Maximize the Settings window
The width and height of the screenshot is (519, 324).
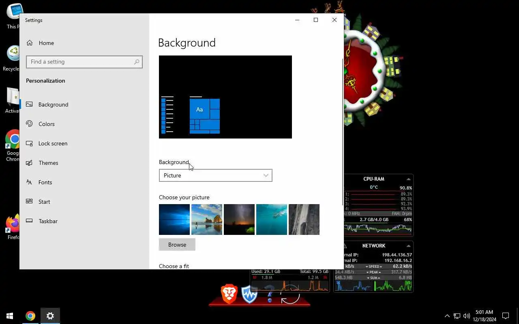(x=316, y=20)
